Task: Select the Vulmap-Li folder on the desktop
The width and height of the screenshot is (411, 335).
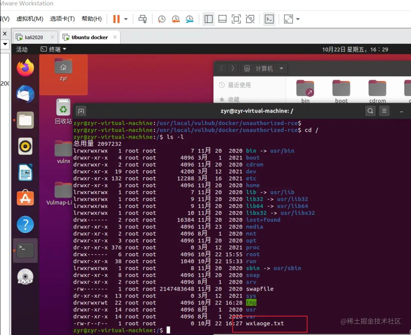Action: pyautogui.click(x=60, y=193)
